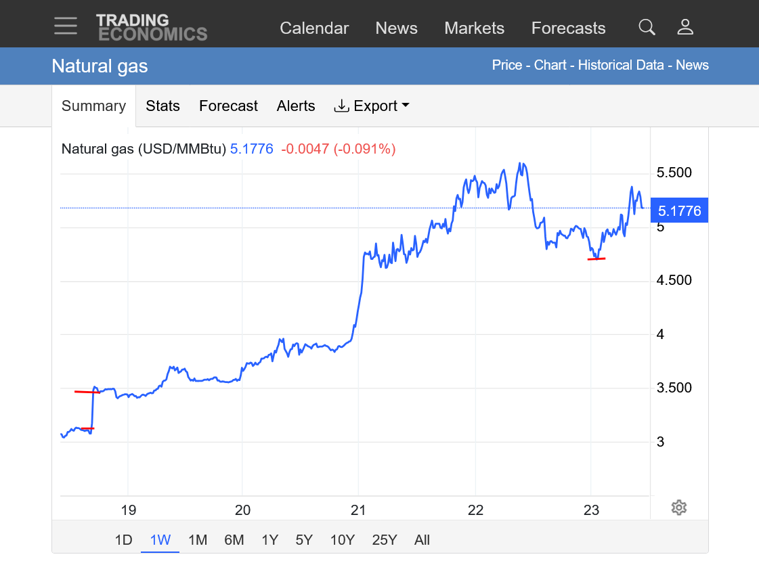
Task: Show All historical data range
Action: pyautogui.click(x=422, y=540)
